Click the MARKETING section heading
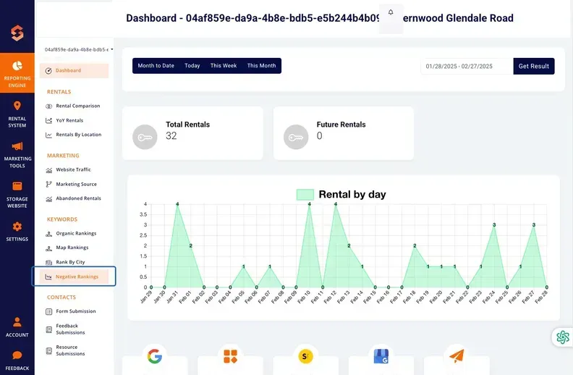 (63, 156)
